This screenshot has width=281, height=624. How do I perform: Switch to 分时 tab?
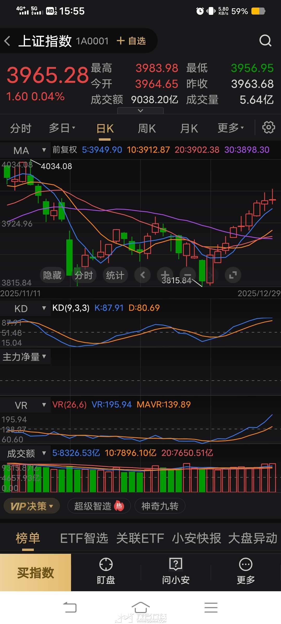point(21,128)
